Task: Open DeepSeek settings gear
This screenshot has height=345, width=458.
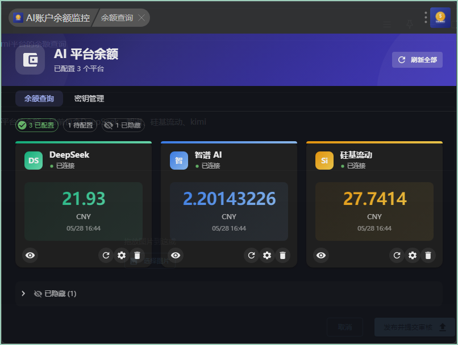Action: pyautogui.click(x=122, y=255)
